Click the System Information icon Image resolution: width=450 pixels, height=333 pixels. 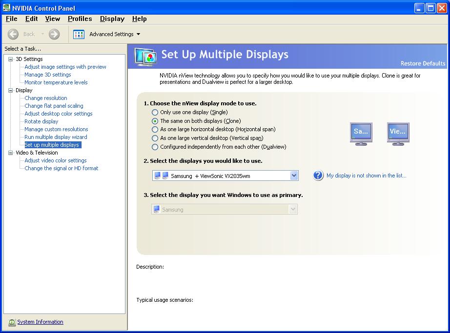(12, 322)
